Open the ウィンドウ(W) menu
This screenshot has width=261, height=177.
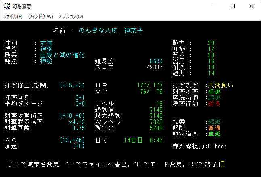click(40, 17)
